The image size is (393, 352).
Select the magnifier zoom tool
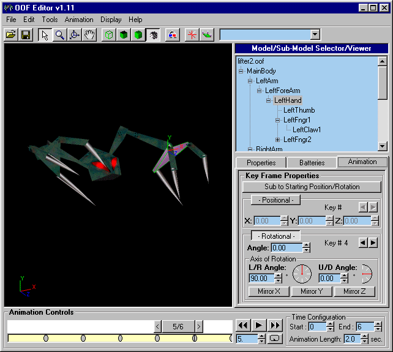[59, 35]
